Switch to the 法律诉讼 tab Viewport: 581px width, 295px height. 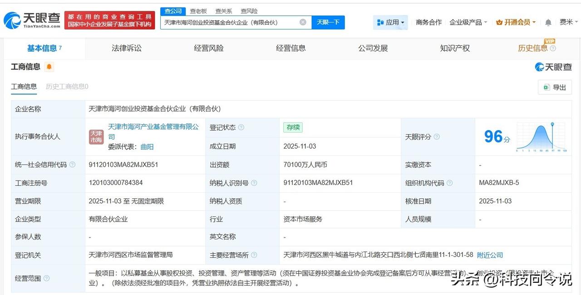126,48
